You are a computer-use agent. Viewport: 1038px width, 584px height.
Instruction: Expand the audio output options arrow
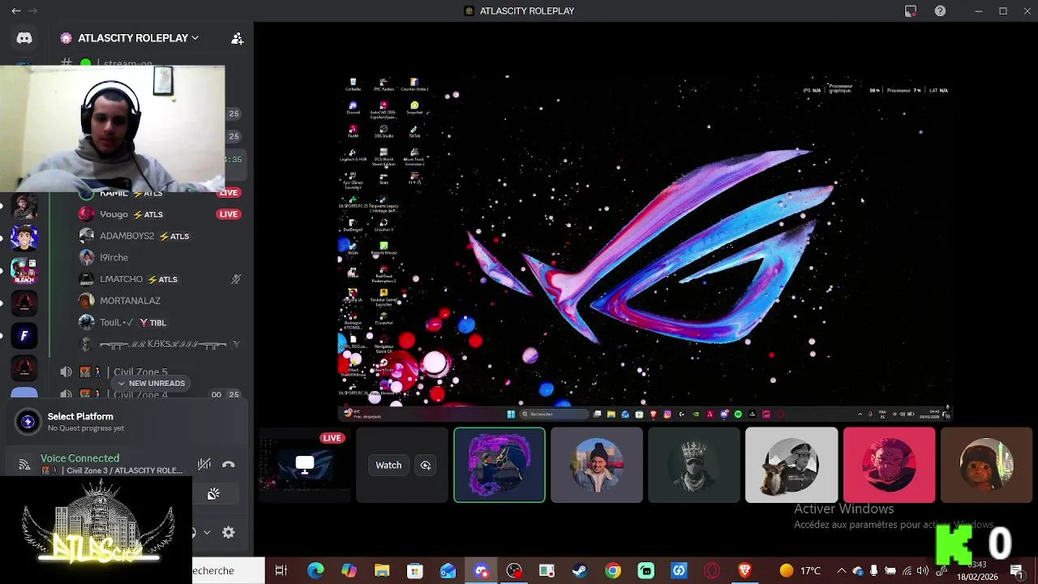pyautogui.click(x=207, y=533)
